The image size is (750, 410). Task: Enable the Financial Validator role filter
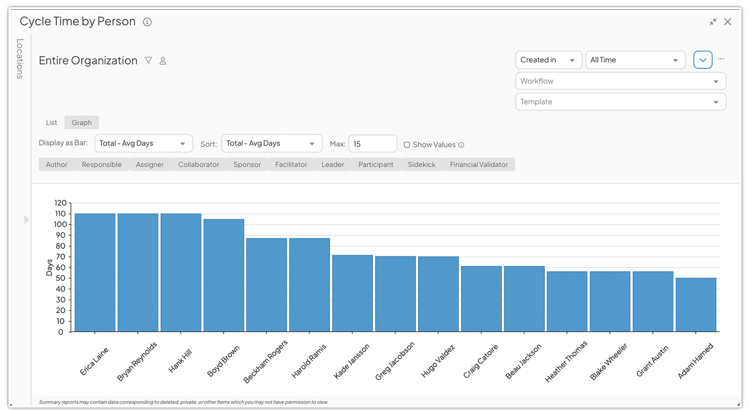pos(479,164)
